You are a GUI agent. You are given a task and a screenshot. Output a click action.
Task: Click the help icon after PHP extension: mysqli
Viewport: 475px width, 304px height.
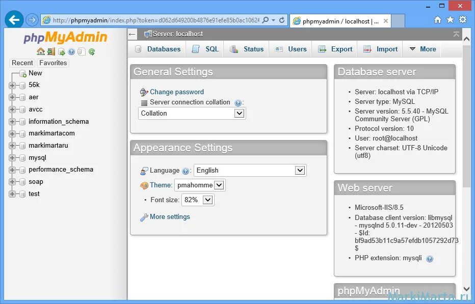coord(430,259)
